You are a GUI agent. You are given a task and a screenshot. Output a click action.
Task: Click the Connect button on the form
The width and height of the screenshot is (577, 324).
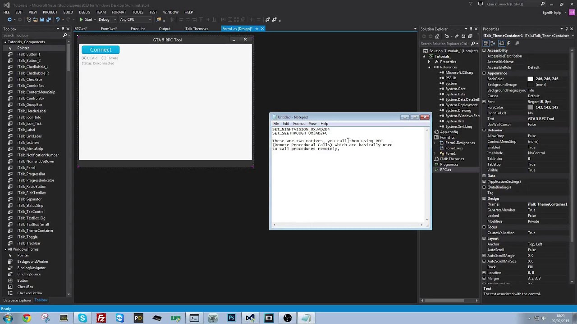101,49
